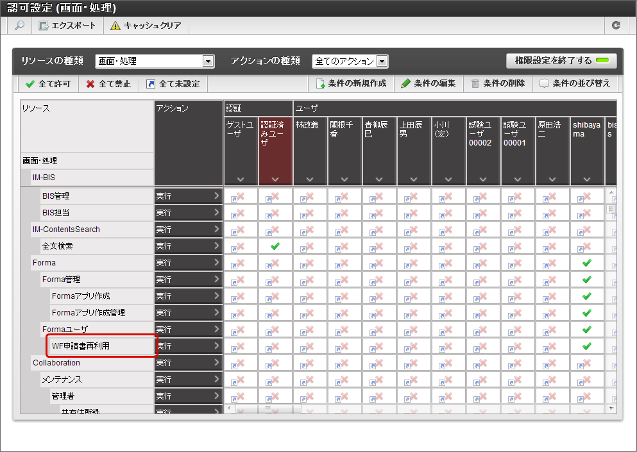
Task: Click the cache clear (キャッシュクリア) warning button
Action: coord(146,26)
